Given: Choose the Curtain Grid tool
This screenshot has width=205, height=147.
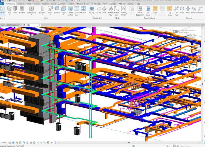Looking at the screenshot, I should (77, 11).
